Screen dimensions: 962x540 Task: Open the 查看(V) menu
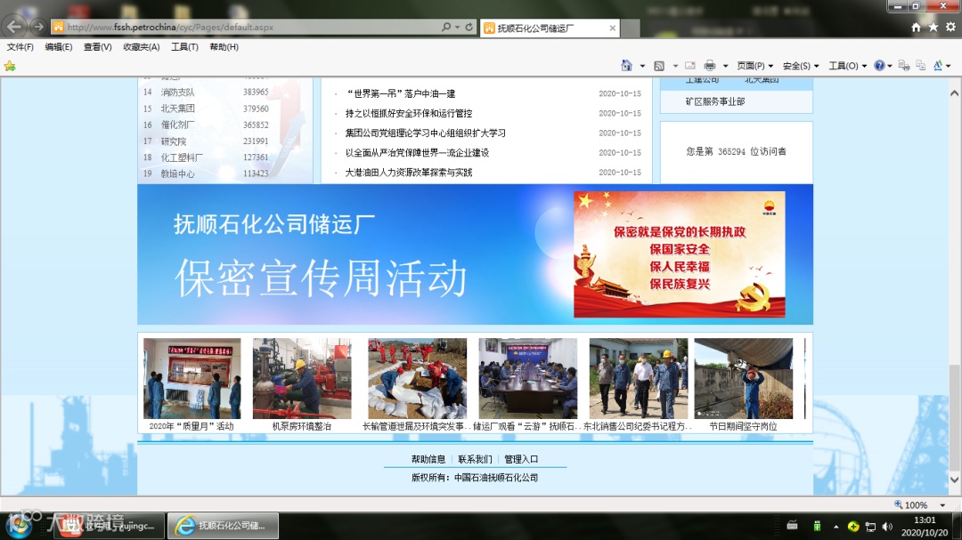(98, 47)
